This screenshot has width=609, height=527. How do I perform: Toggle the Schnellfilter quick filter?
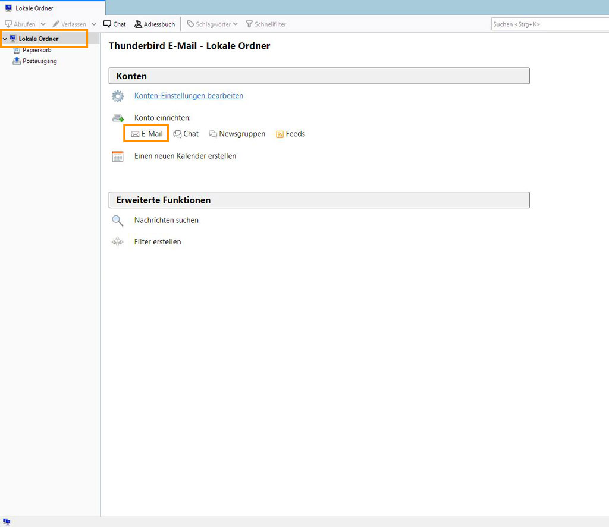pyautogui.click(x=266, y=24)
